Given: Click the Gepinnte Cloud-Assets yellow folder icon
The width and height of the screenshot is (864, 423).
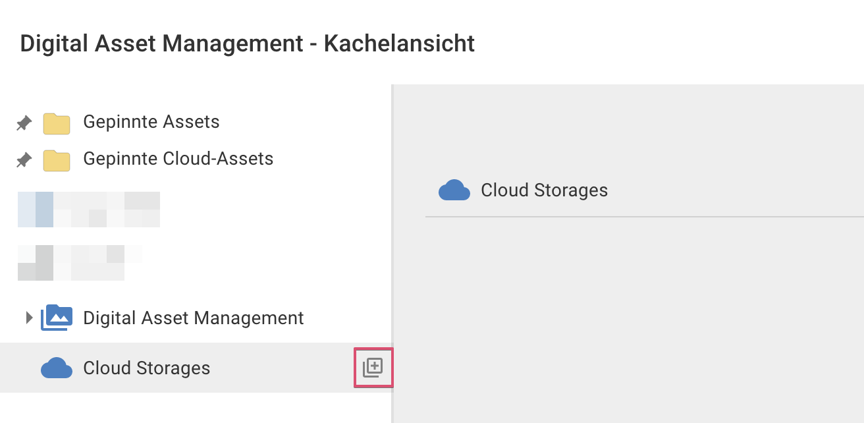Looking at the screenshot, I should pyautogui.click(x=57, y=160).
